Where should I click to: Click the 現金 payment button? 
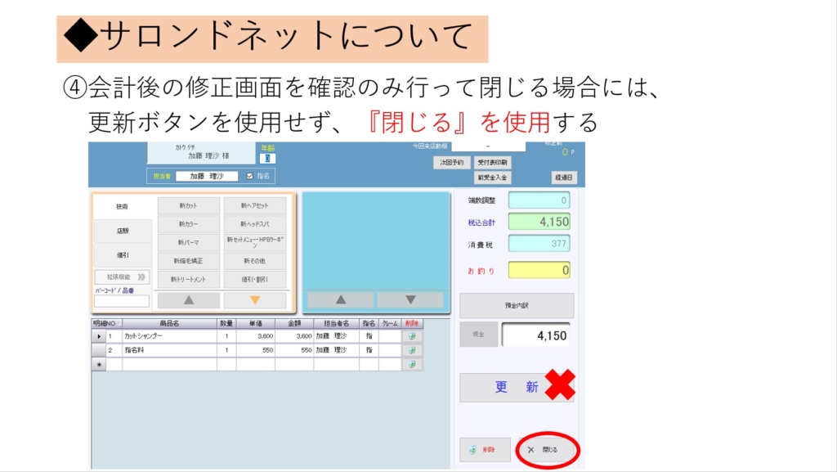point(479,335)
